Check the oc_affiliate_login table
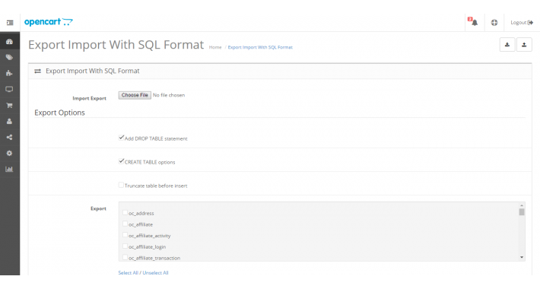The height and width of the screenshot is (289, 540). click(125, 246)
